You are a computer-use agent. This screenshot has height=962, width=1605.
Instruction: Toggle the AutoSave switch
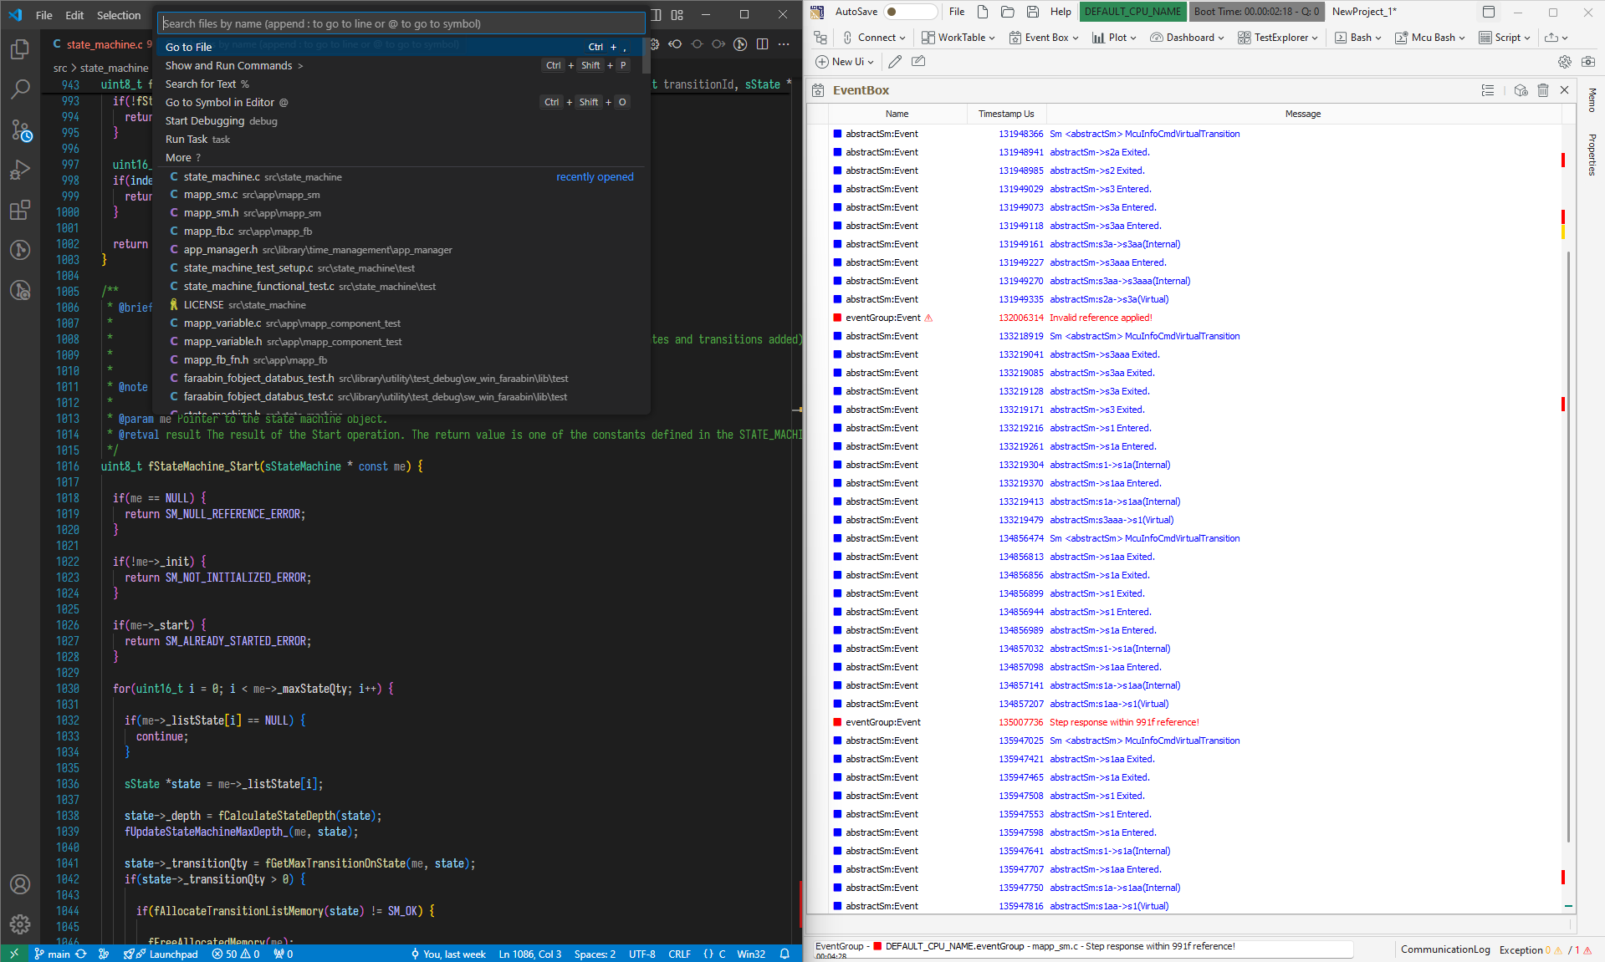click(x=911, y=12)
